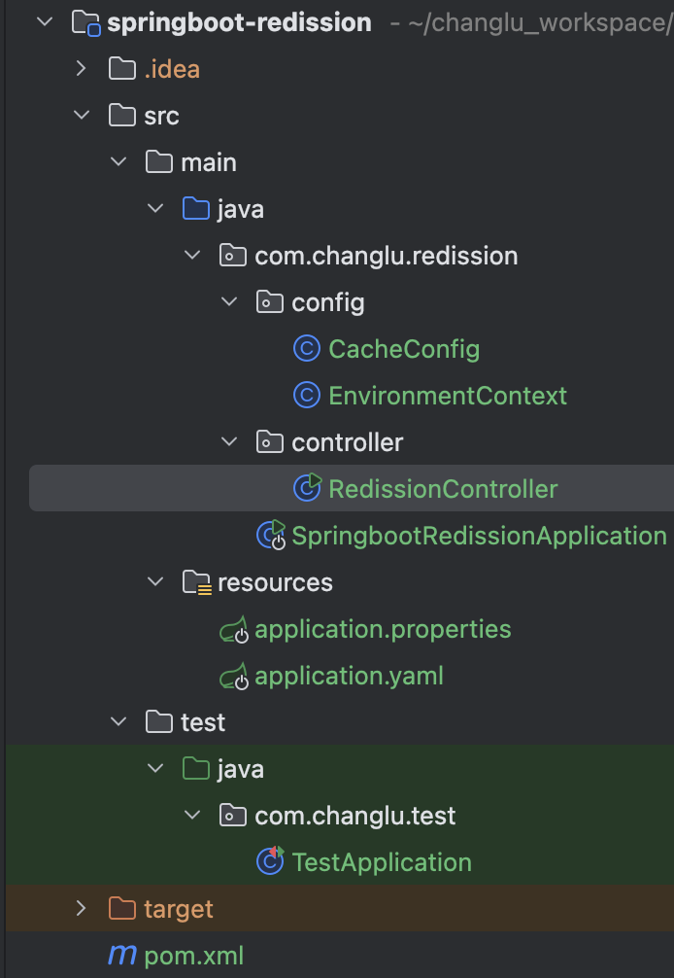Click the application.properties Spring config icon
The image size is (674, 978).
234,629
